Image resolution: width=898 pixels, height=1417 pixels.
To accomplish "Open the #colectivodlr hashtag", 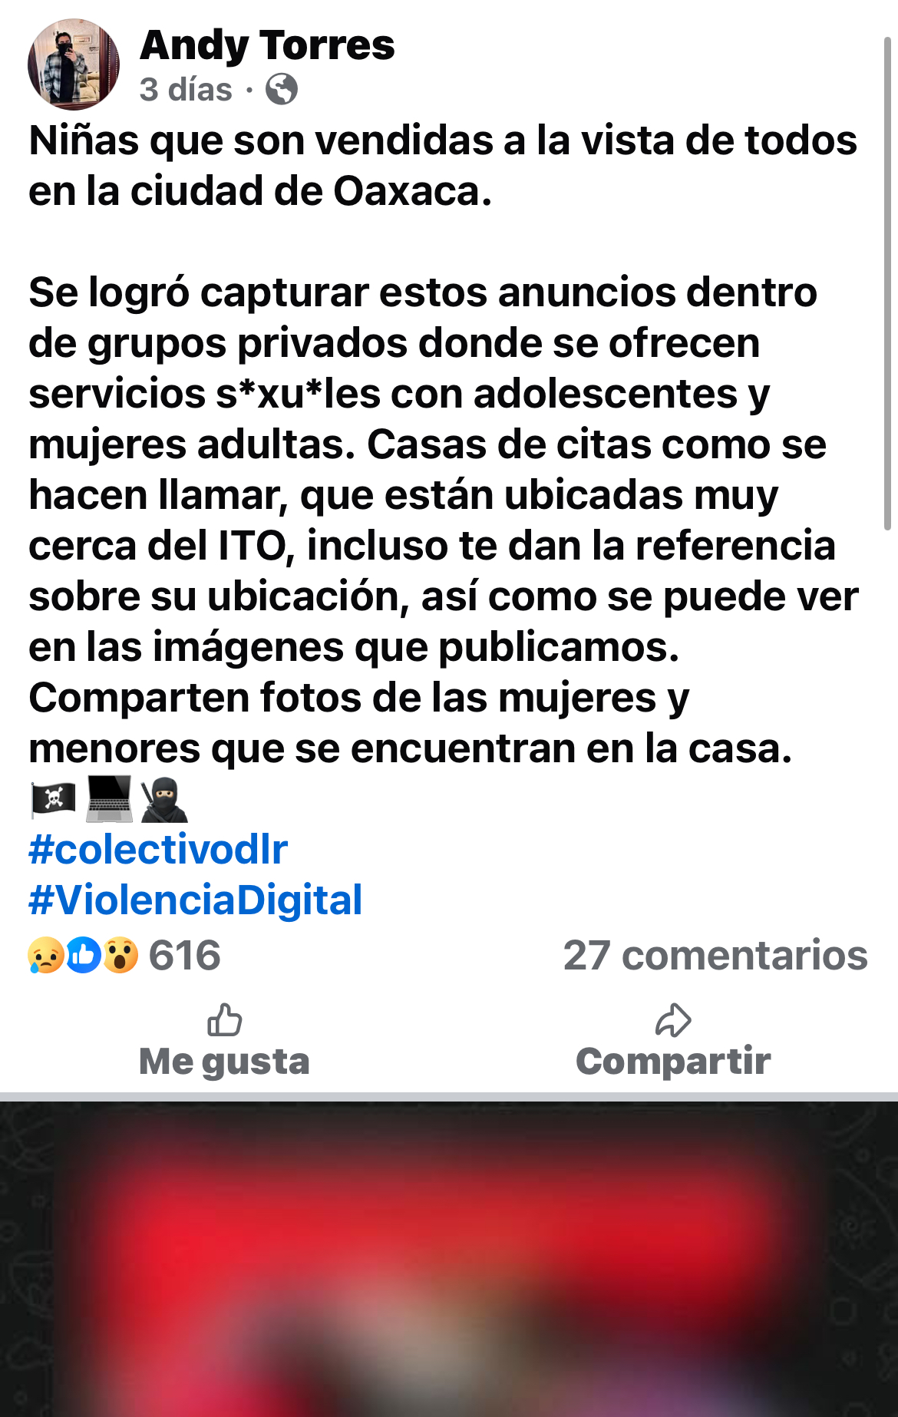I will (x=158, y=849).
